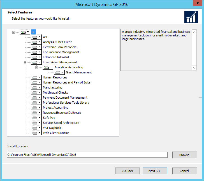Select Grant Management feature

(x=79, y=72)
